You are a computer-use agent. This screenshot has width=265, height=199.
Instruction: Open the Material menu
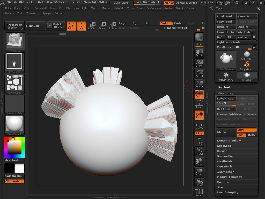pos(118,8)
